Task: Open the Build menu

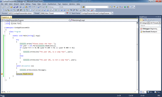Action: click(22, 4)
